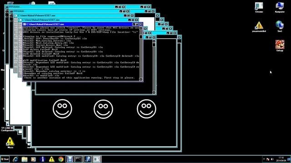Image resolution: width=291 pixels, height=163 pixels.
Task: Switch to the command prompt taskbar button
Action: pos(78,159)
